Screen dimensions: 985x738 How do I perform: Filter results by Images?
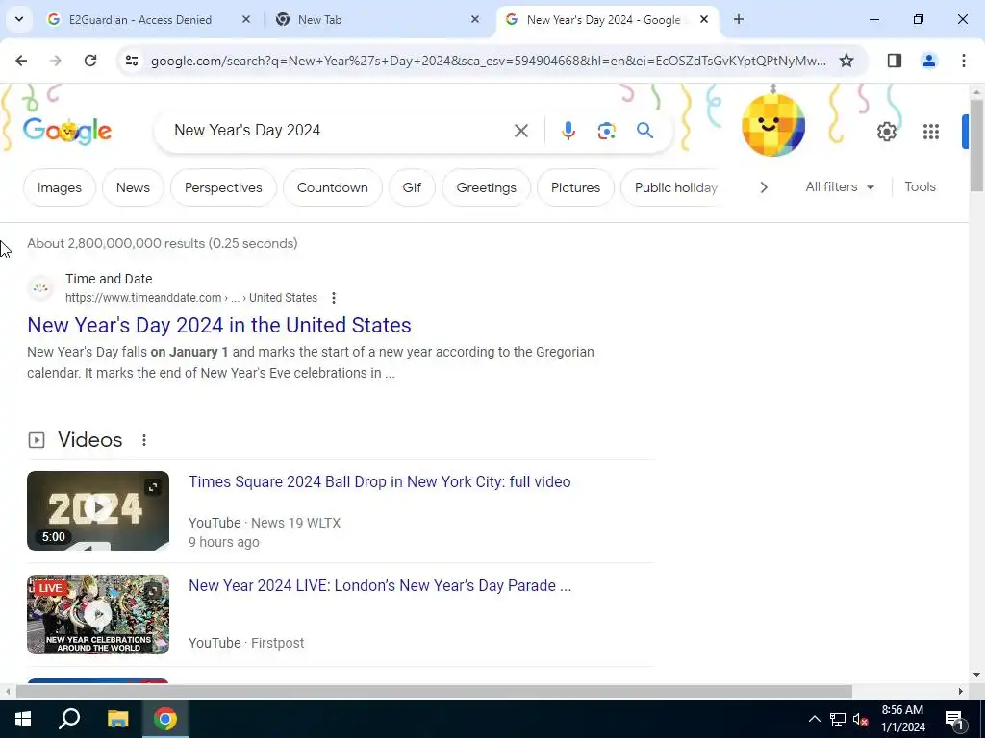(x=60, y=187)
